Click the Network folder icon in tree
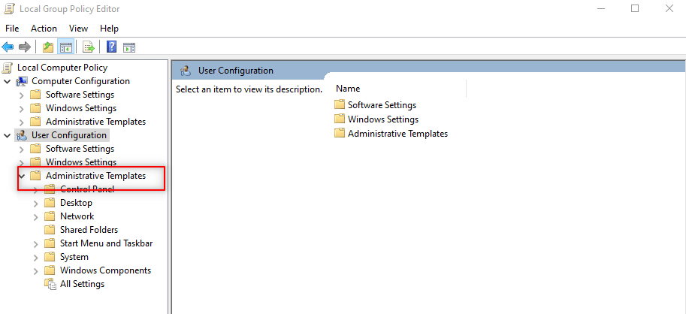 point(50,216)
